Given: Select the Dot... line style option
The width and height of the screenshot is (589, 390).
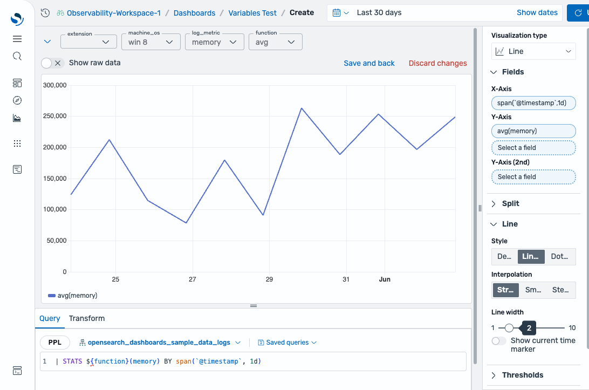Looking at the screenshot, I should tap(560, 257).
